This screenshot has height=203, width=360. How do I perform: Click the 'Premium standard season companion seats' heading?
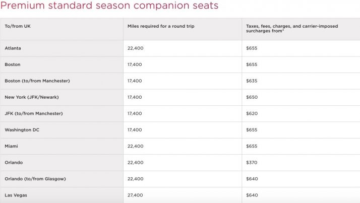[x=109, y=7]
